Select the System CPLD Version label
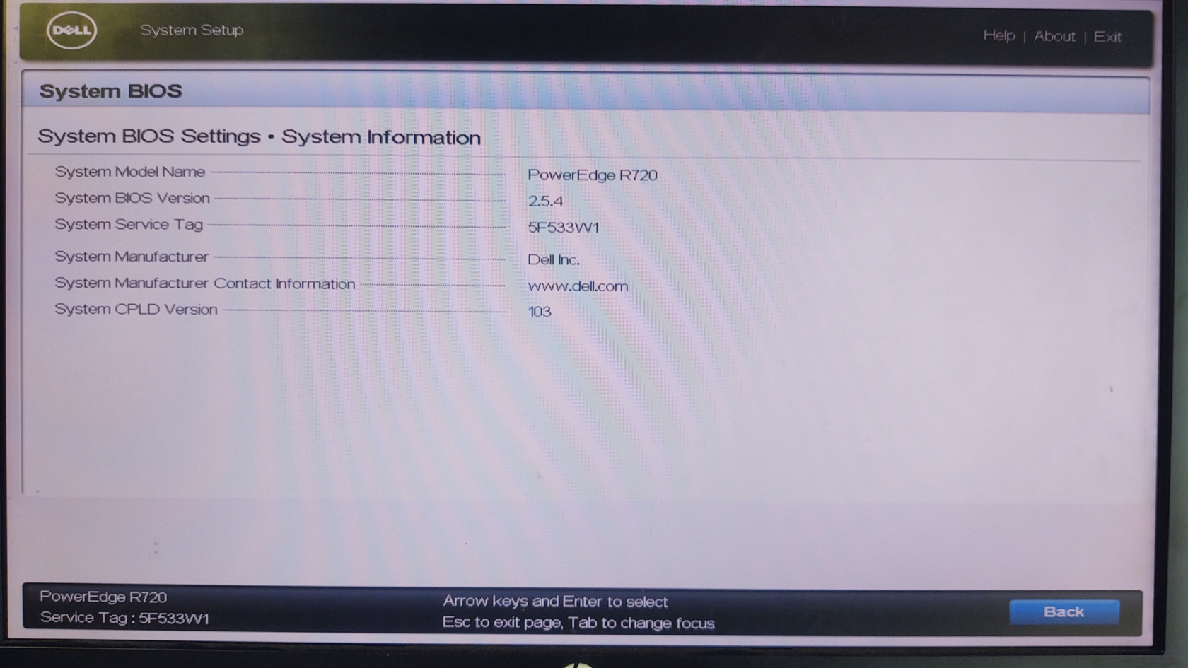Viewport: 1188px width, 668px height. tap(136, 310)
